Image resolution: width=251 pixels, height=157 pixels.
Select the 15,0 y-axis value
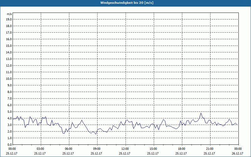pyautogui.click(x=9, y=46)
